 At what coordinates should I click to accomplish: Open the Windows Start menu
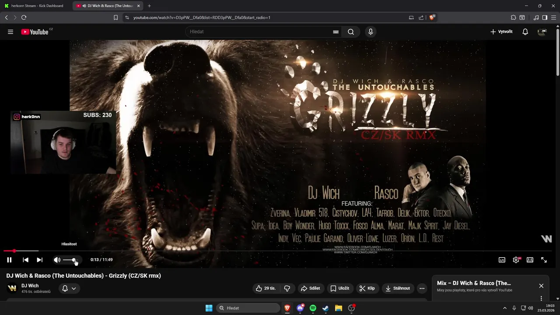point(209,308)
